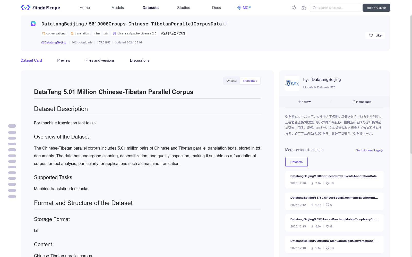Click the '102 downloads' text
412x257 pixels.
pyautogui.click(x=82, y=42)
